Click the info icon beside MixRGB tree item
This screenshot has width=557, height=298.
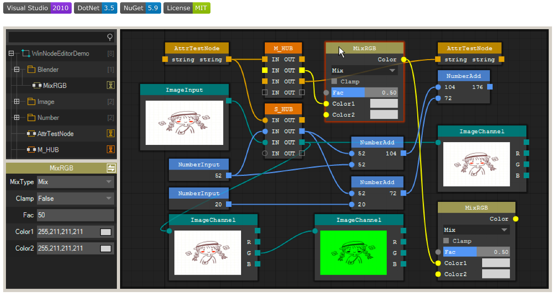pyautogui.click(x=110, y=85)
